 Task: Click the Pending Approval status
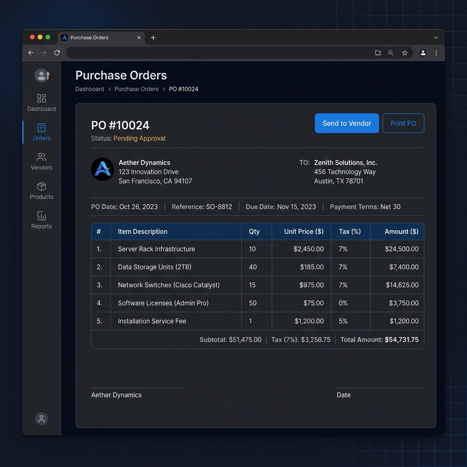tap(139, 138)
